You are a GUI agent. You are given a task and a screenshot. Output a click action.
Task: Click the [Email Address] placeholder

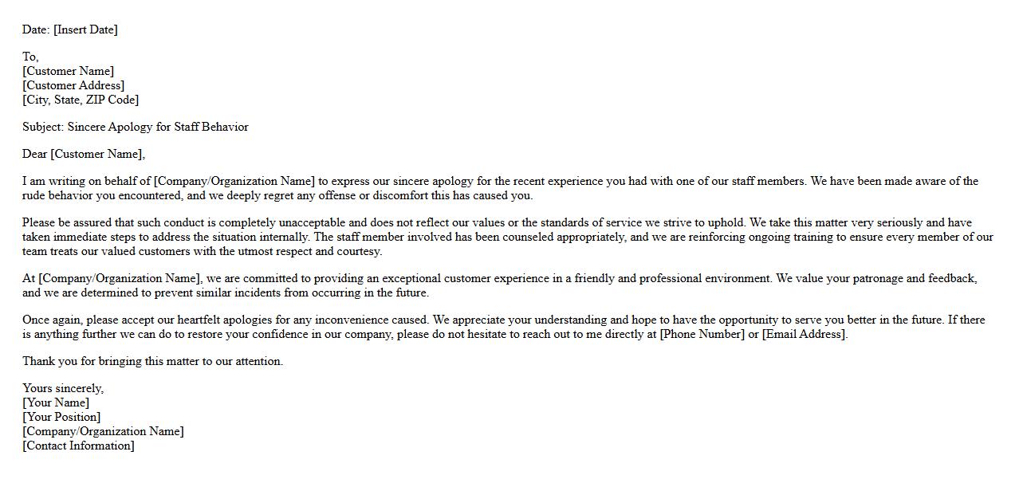tap(805, 334)
